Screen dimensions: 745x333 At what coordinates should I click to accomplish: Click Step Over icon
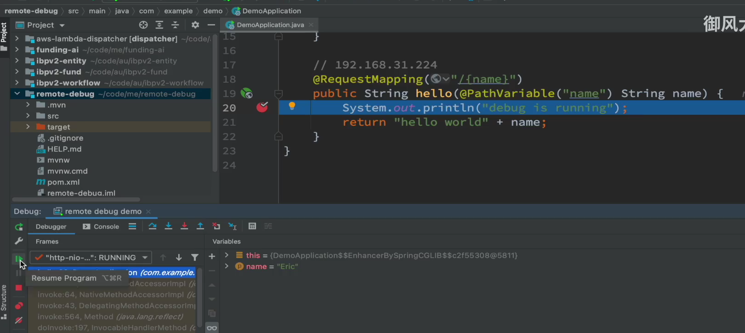tap(153, 226)
